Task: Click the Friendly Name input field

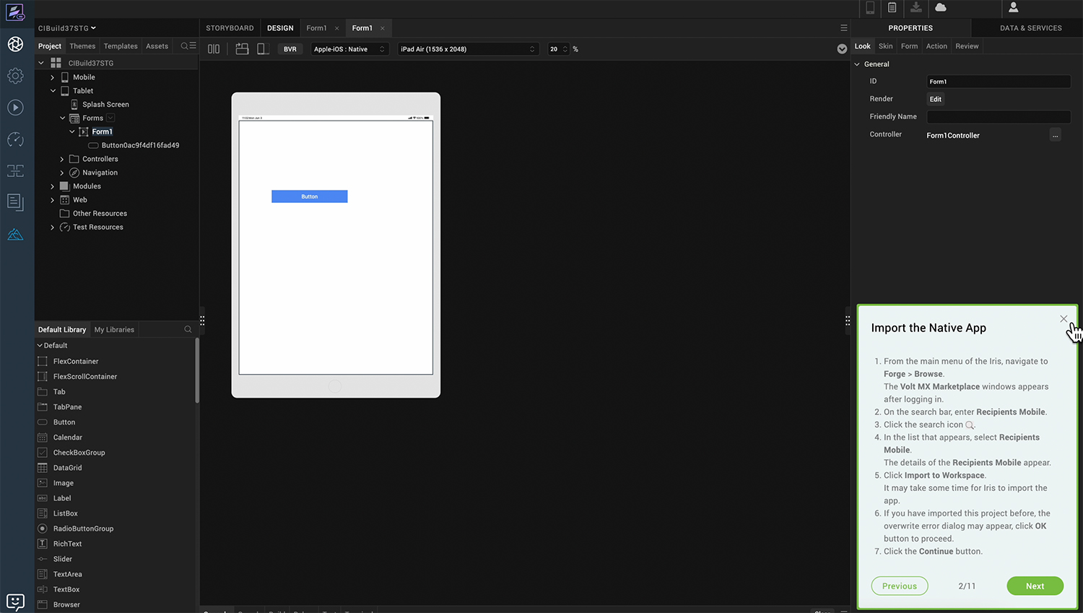Action: point(998,117)
